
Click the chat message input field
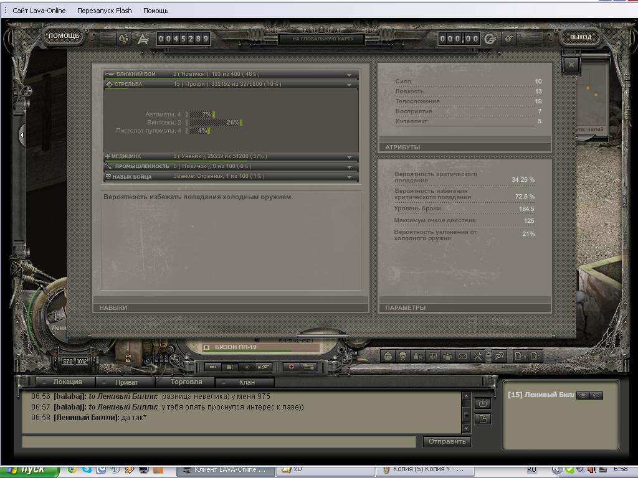point(219,441)
